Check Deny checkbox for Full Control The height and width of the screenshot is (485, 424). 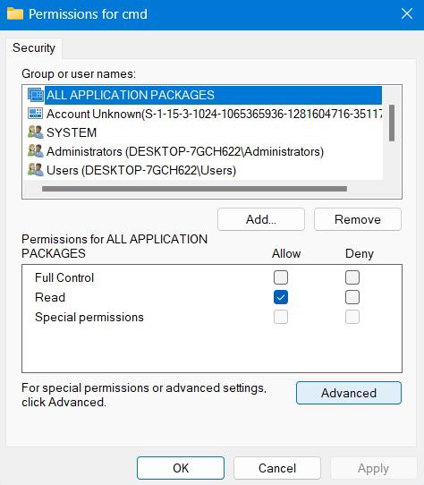point(352,277)
